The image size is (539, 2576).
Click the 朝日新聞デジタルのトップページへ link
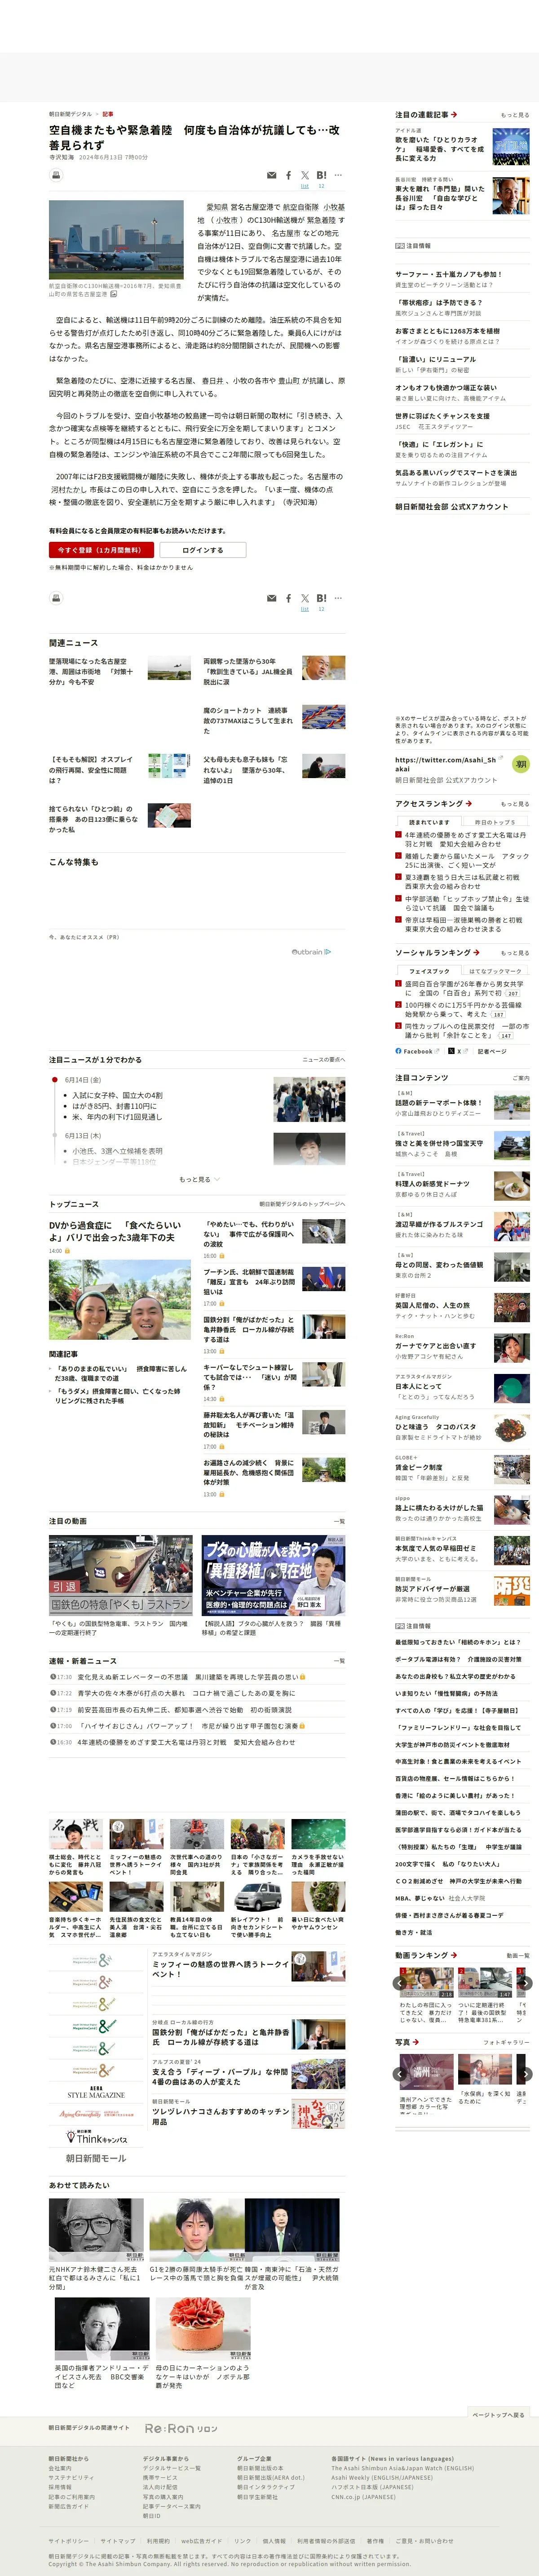tap(302, 1204)
